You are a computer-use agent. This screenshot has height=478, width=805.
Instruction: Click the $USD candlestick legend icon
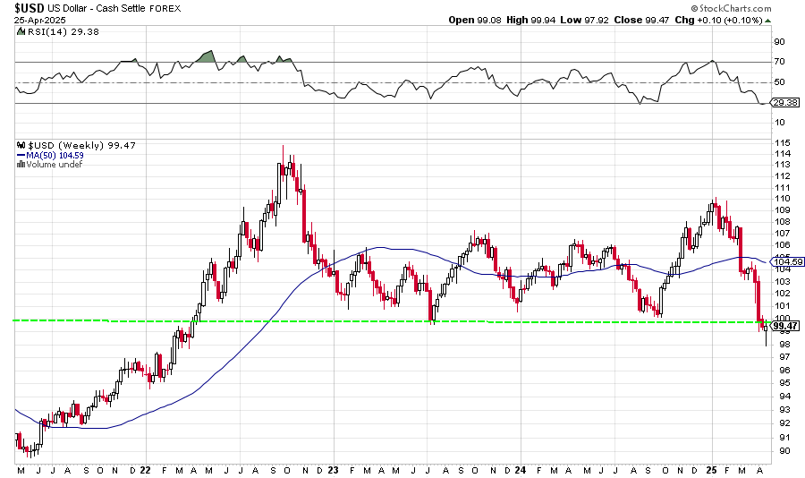click(19, 146)
